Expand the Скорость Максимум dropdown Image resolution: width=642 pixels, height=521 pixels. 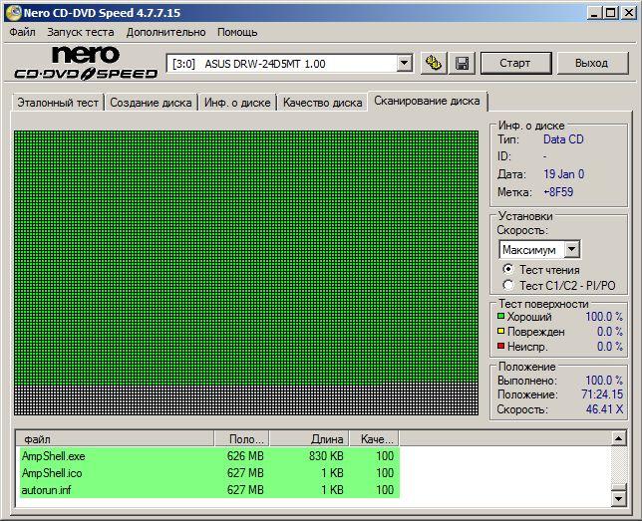tap(572, 249)
